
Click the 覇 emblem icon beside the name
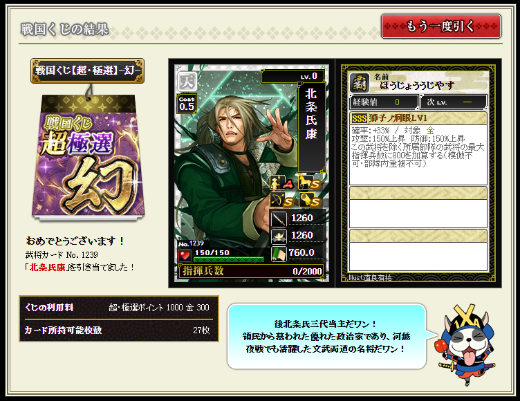pos(360,82)
